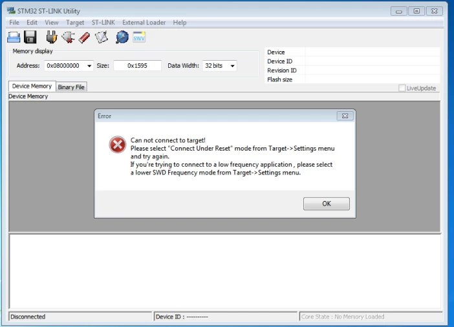Open the File menu
Viewport: 454px width, 327px height.
point(14,22)
